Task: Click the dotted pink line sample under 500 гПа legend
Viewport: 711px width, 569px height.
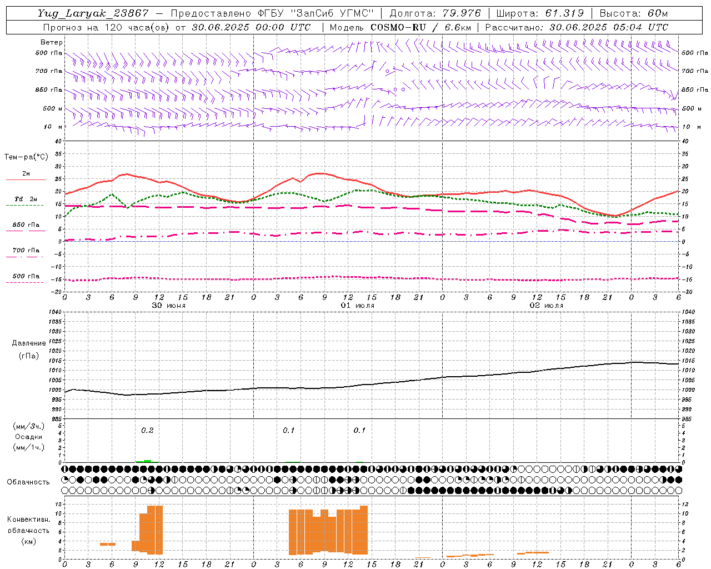Action: tap(24, 283)
